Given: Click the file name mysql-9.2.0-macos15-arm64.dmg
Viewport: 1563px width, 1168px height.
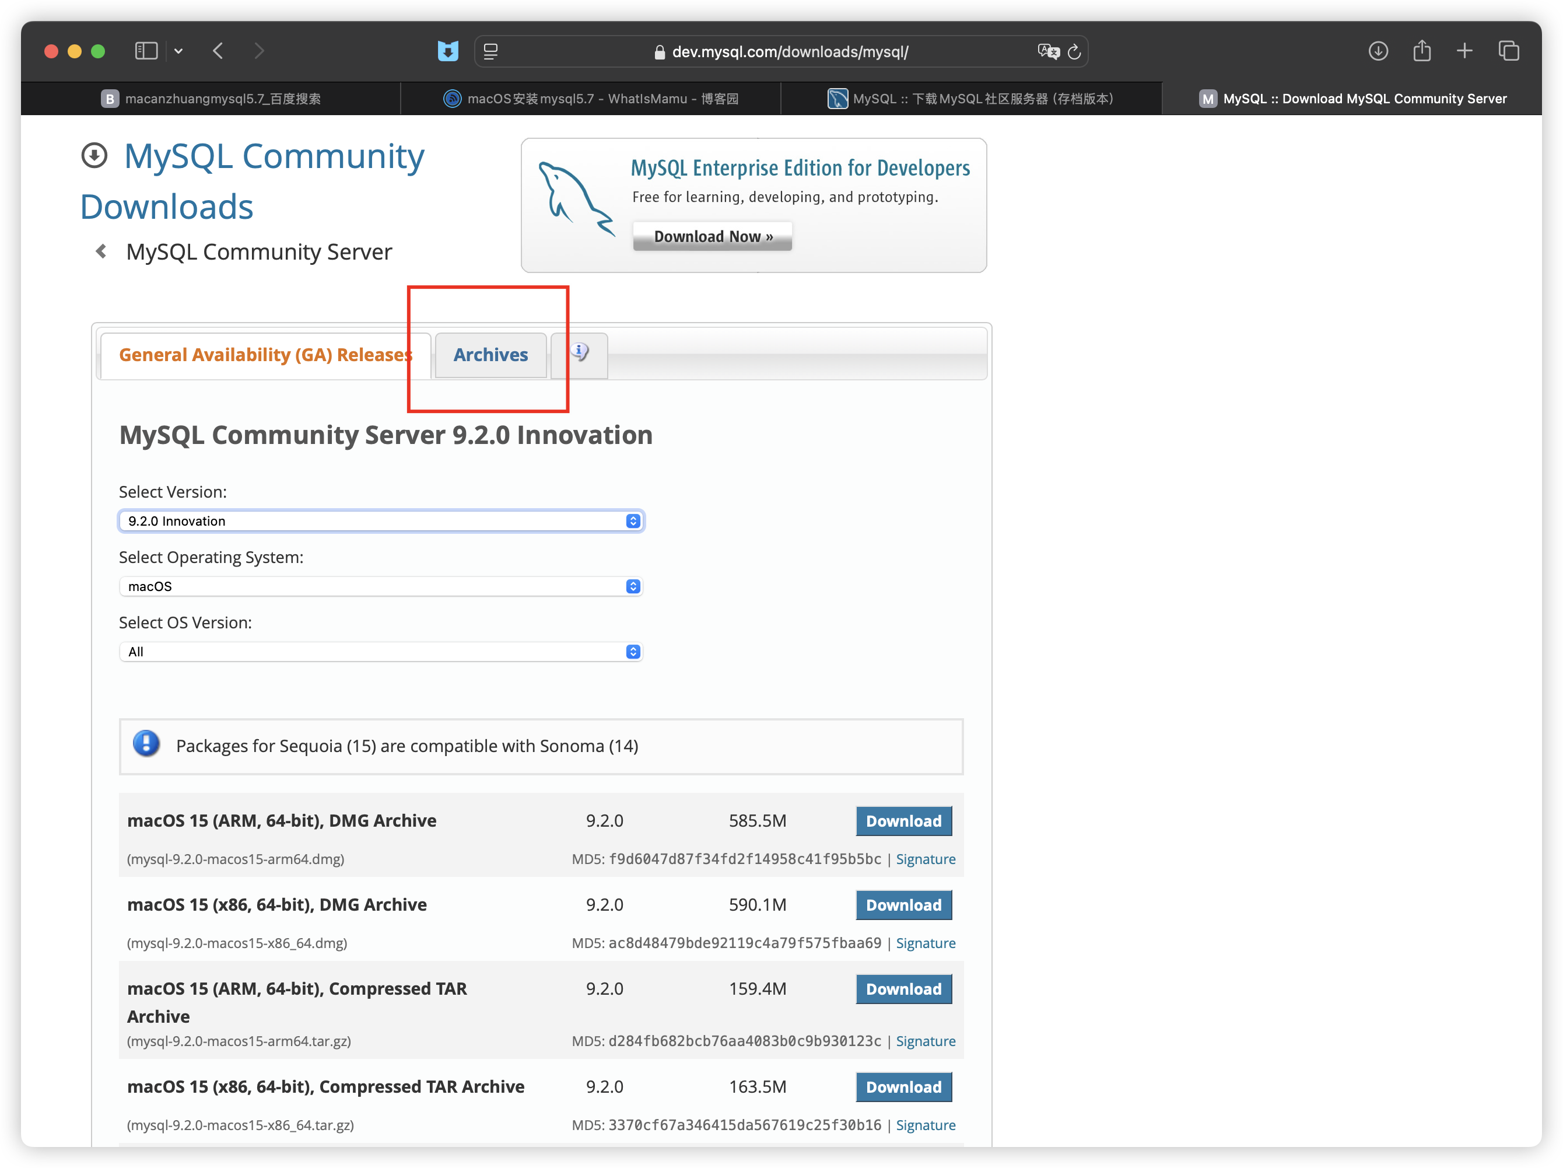Looking at the screenshot, I should point(235,859).
